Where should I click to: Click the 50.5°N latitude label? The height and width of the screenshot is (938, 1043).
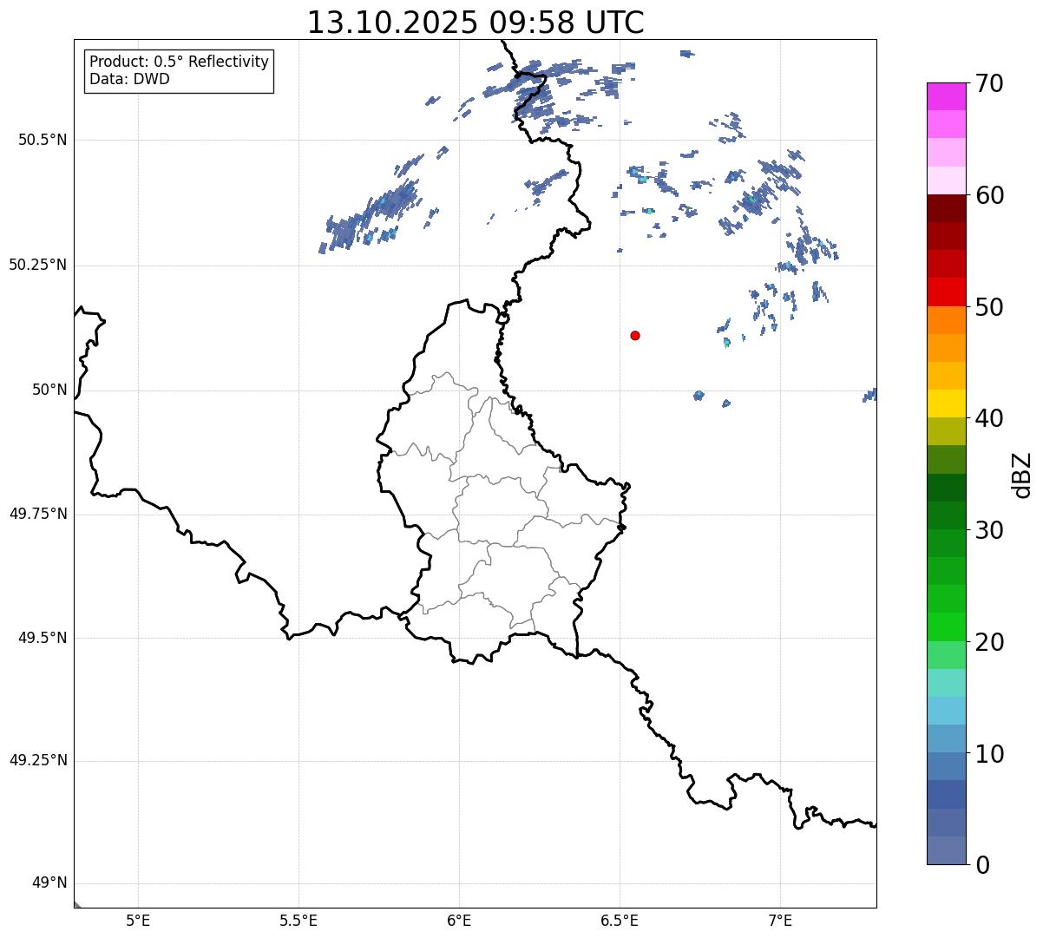pyautogui.click(x=43, y=140)
